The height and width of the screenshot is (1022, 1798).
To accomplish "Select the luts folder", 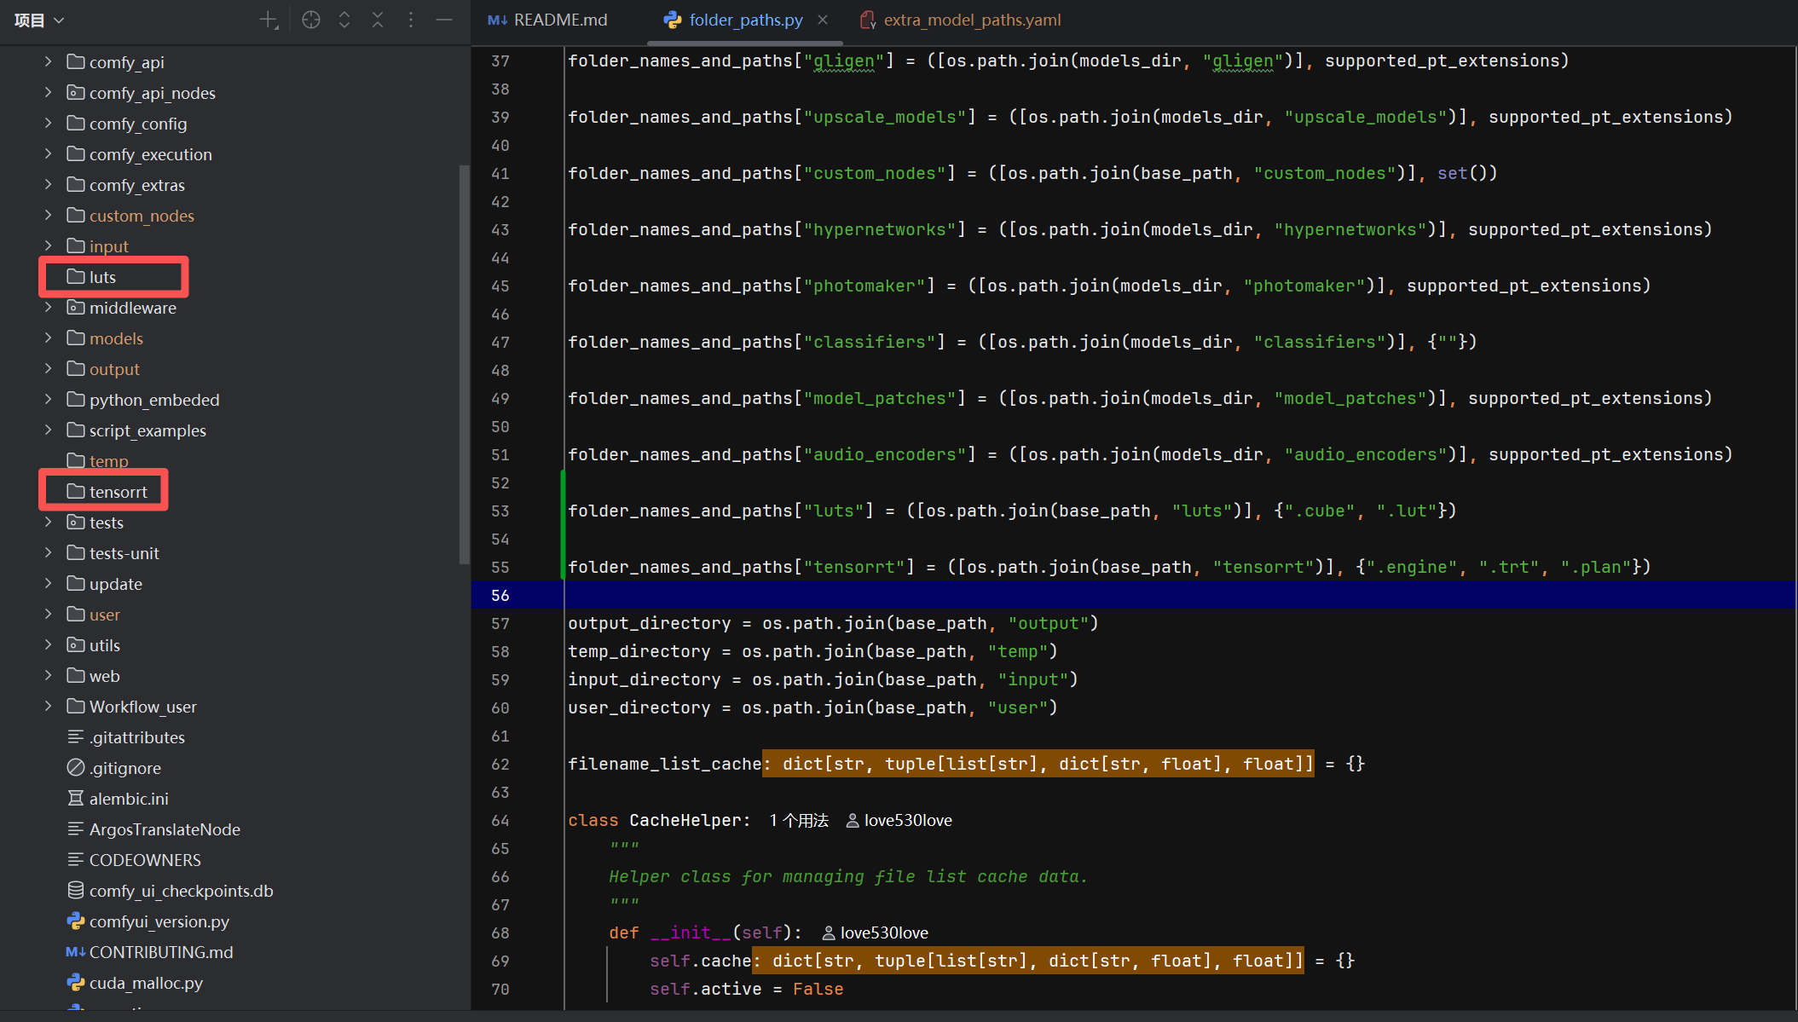I will [x=103, y=277].
